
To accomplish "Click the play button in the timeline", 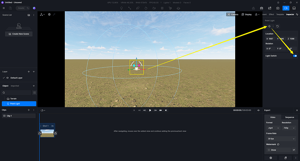I will pyautogui.click(x=150, y=110).
